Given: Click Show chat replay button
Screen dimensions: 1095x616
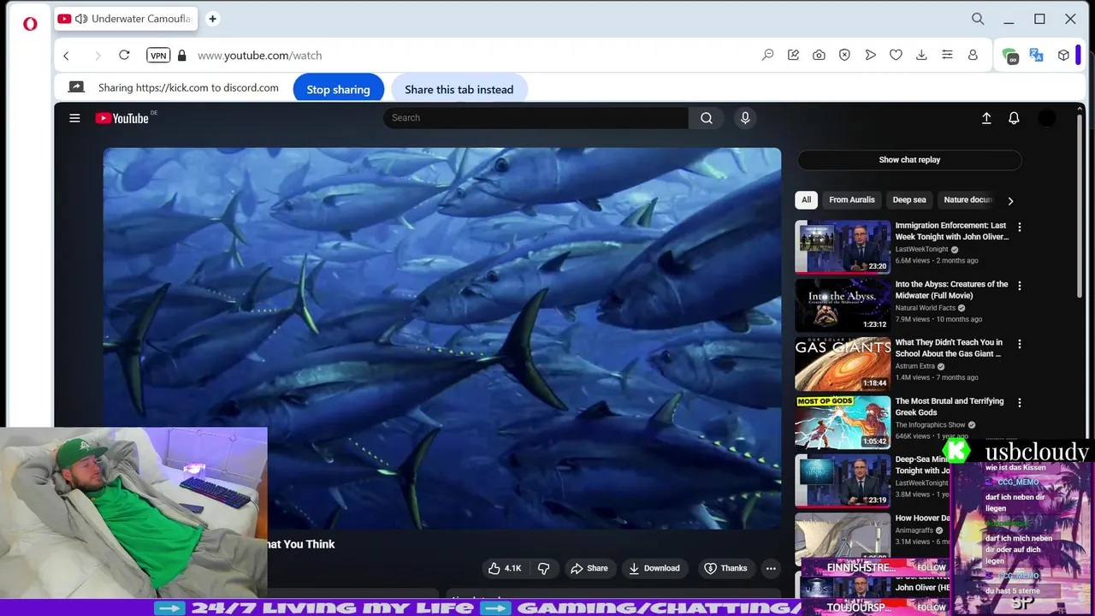Looking at the screenshot, I should pyautogui.click(x=909, y=160).
